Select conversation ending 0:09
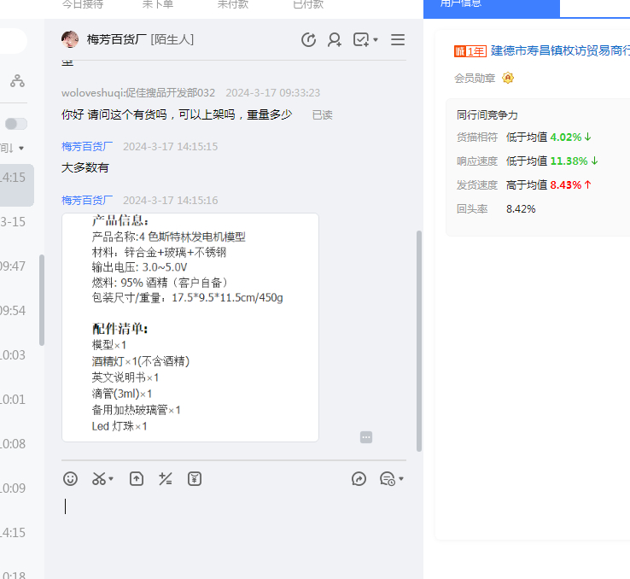630x579 pixels. [x=17, y=488]
